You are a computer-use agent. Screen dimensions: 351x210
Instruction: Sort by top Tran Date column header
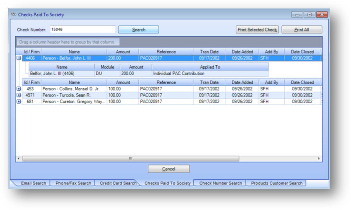click(x=209, y=51)
